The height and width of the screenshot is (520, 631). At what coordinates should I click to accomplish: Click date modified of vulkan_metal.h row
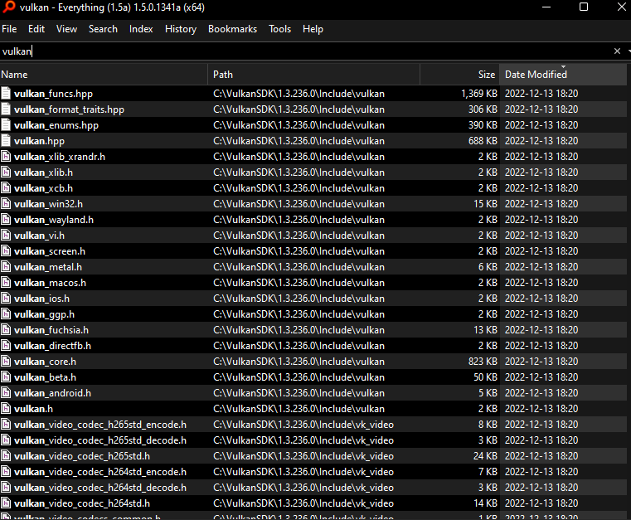click(x=541, y=266)
